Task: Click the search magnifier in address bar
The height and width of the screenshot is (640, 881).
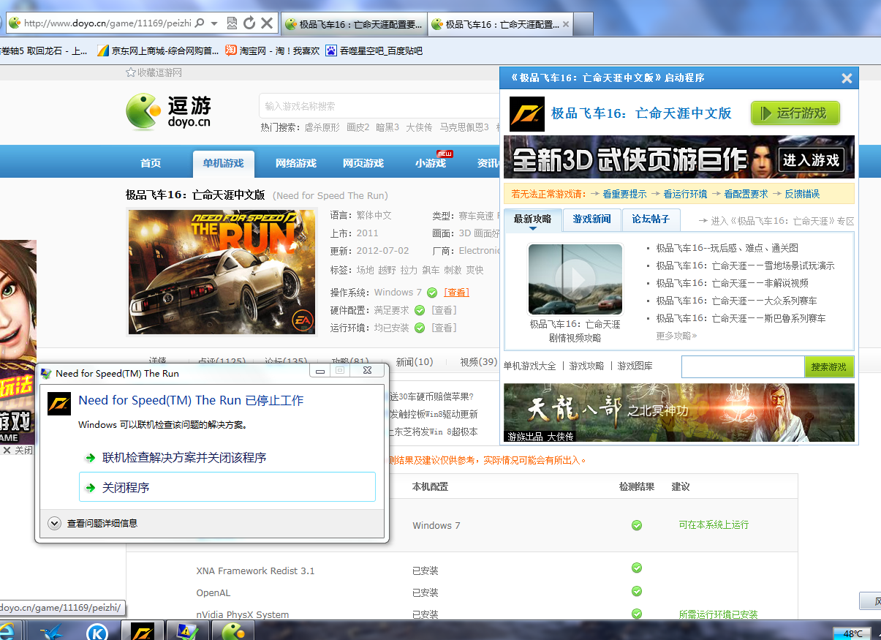Action: click(200, 23)
